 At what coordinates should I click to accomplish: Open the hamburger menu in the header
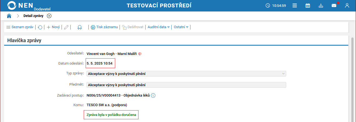295,5
